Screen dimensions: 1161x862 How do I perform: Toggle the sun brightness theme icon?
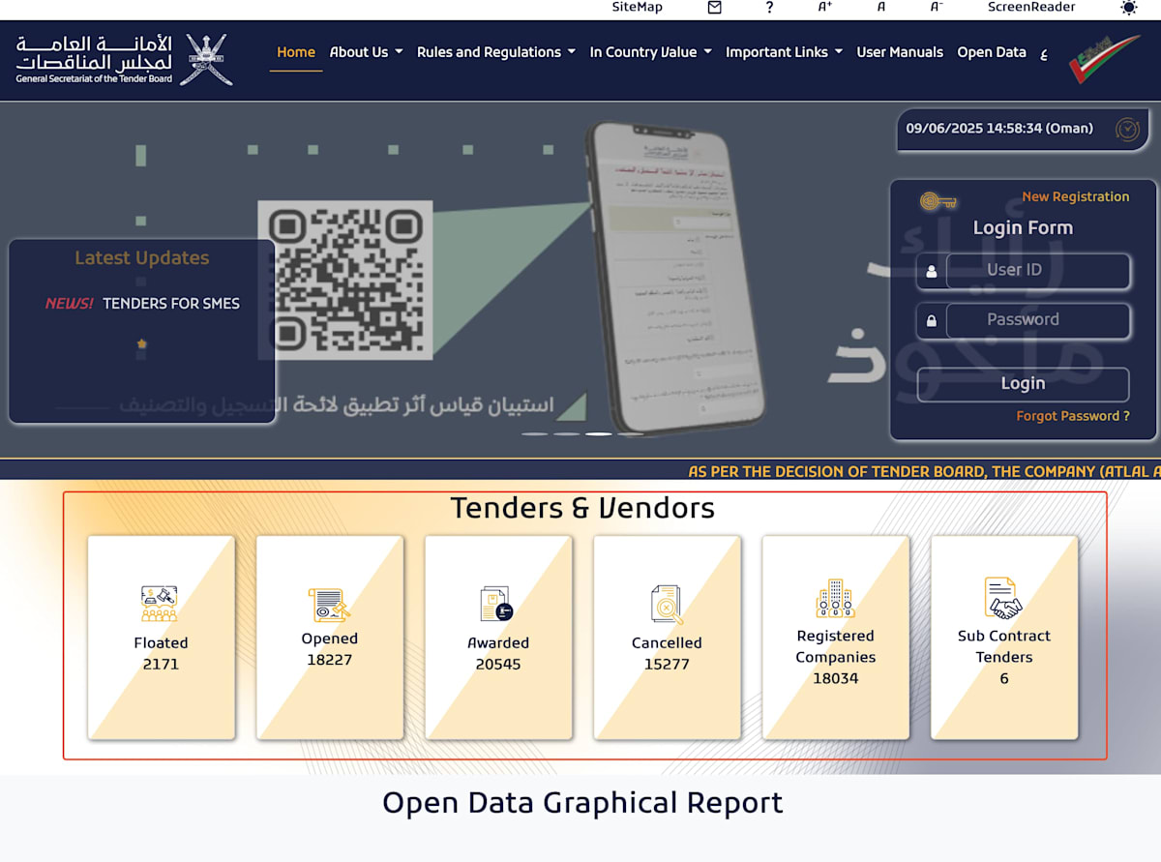click(1129, 8)
